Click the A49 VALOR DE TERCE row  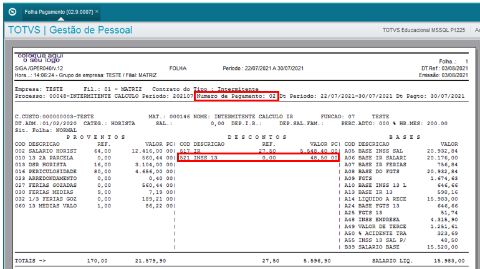pyautogui.click(x=401, y=227)
